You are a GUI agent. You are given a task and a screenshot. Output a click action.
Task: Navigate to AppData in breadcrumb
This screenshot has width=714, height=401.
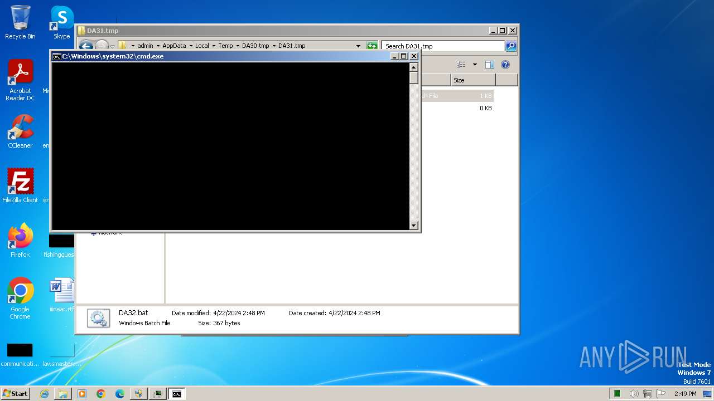pyautogui.click(x=174, y=46)
